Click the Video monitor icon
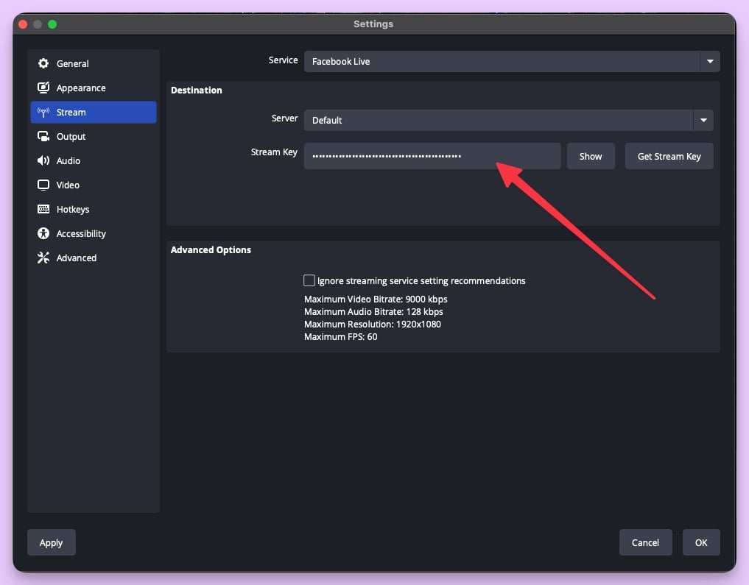The image size is (749, 585). pos(43,185)
